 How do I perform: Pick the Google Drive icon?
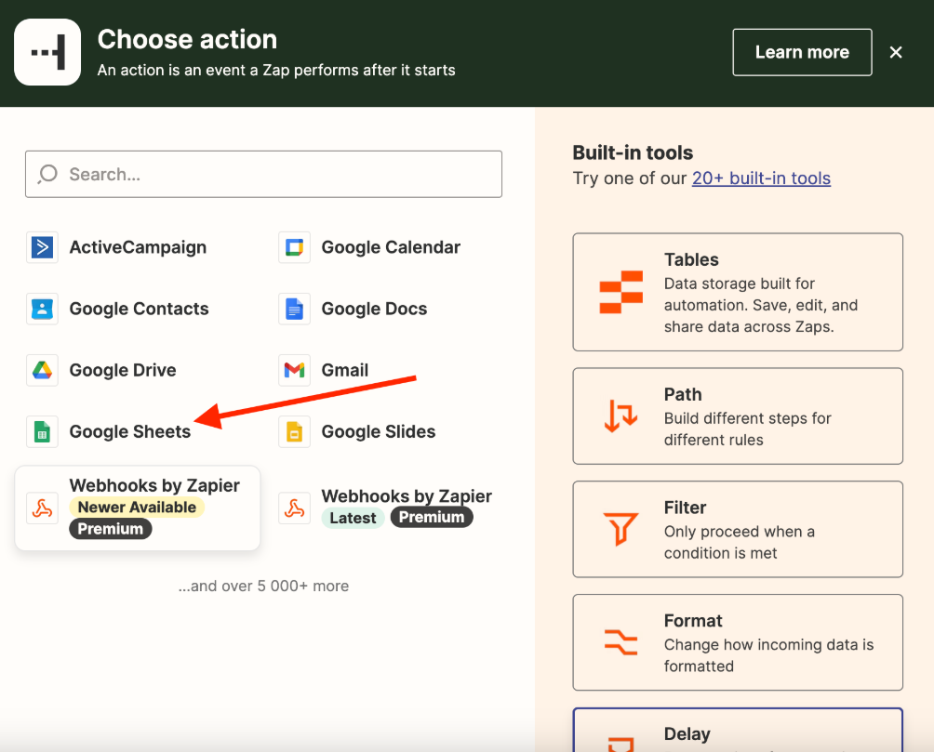(x=43, y=370)
